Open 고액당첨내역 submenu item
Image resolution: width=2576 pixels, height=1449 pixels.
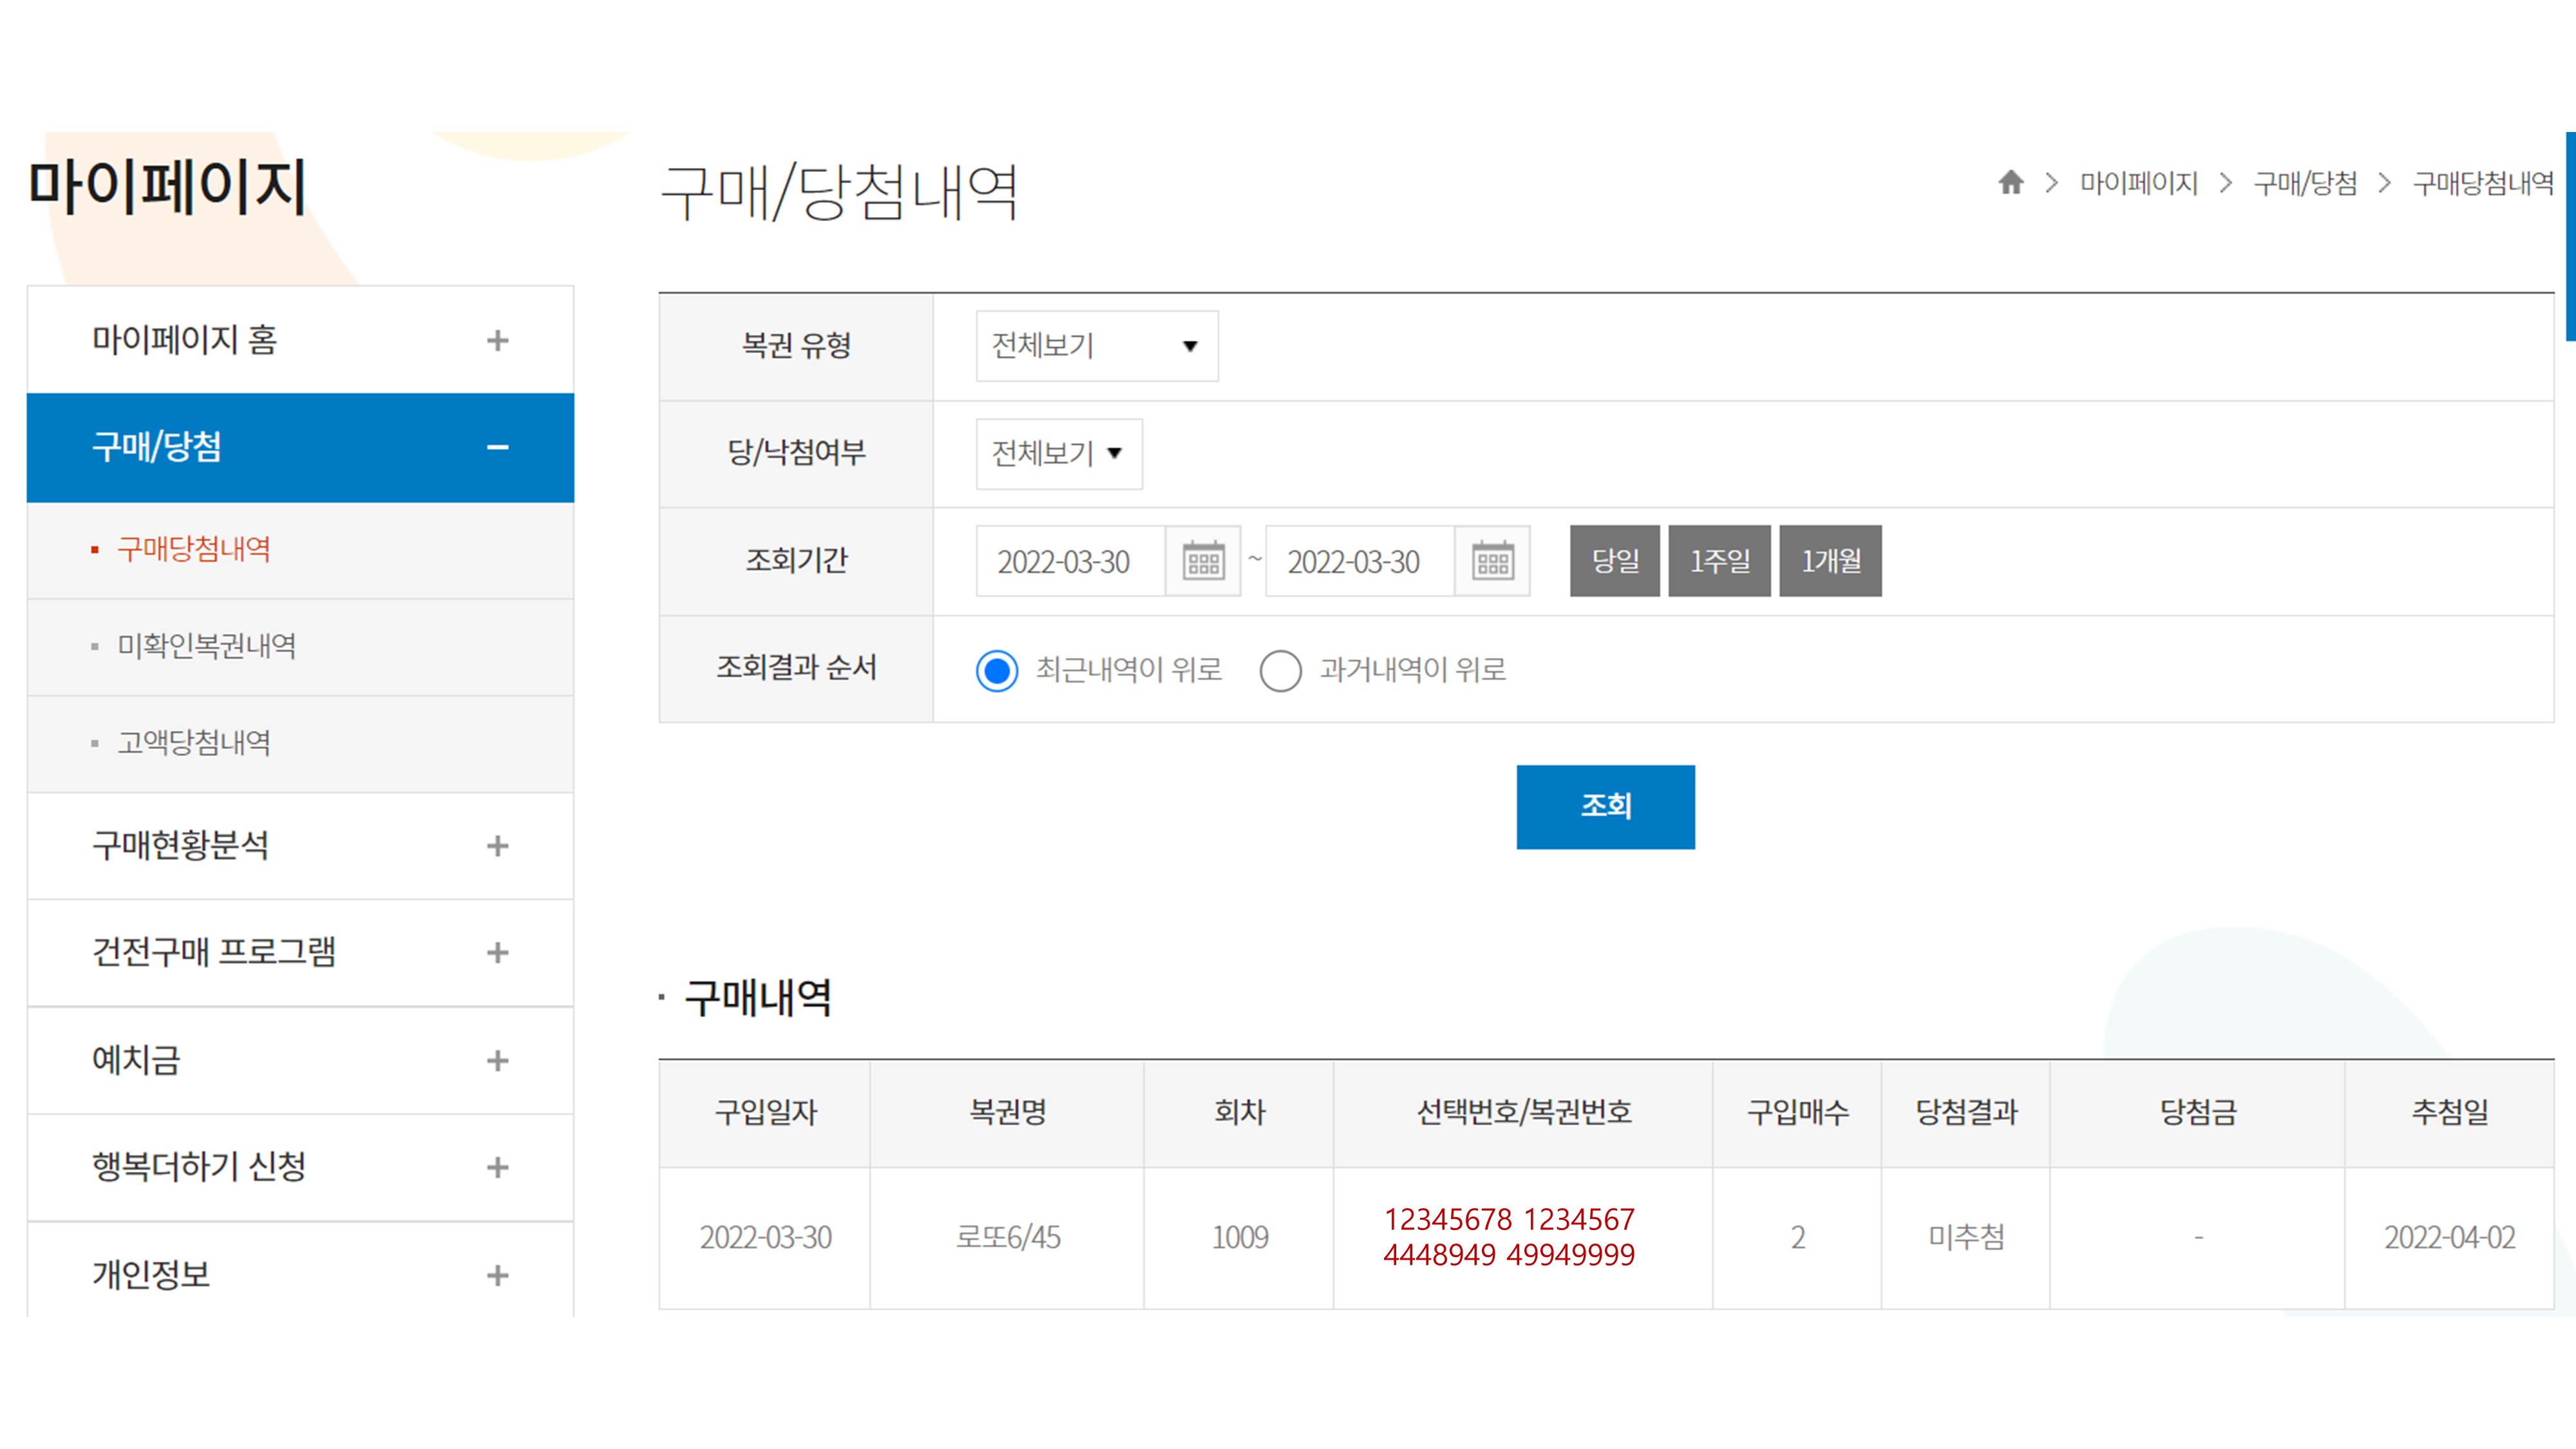pyautogui.click(x=194, y=742)
